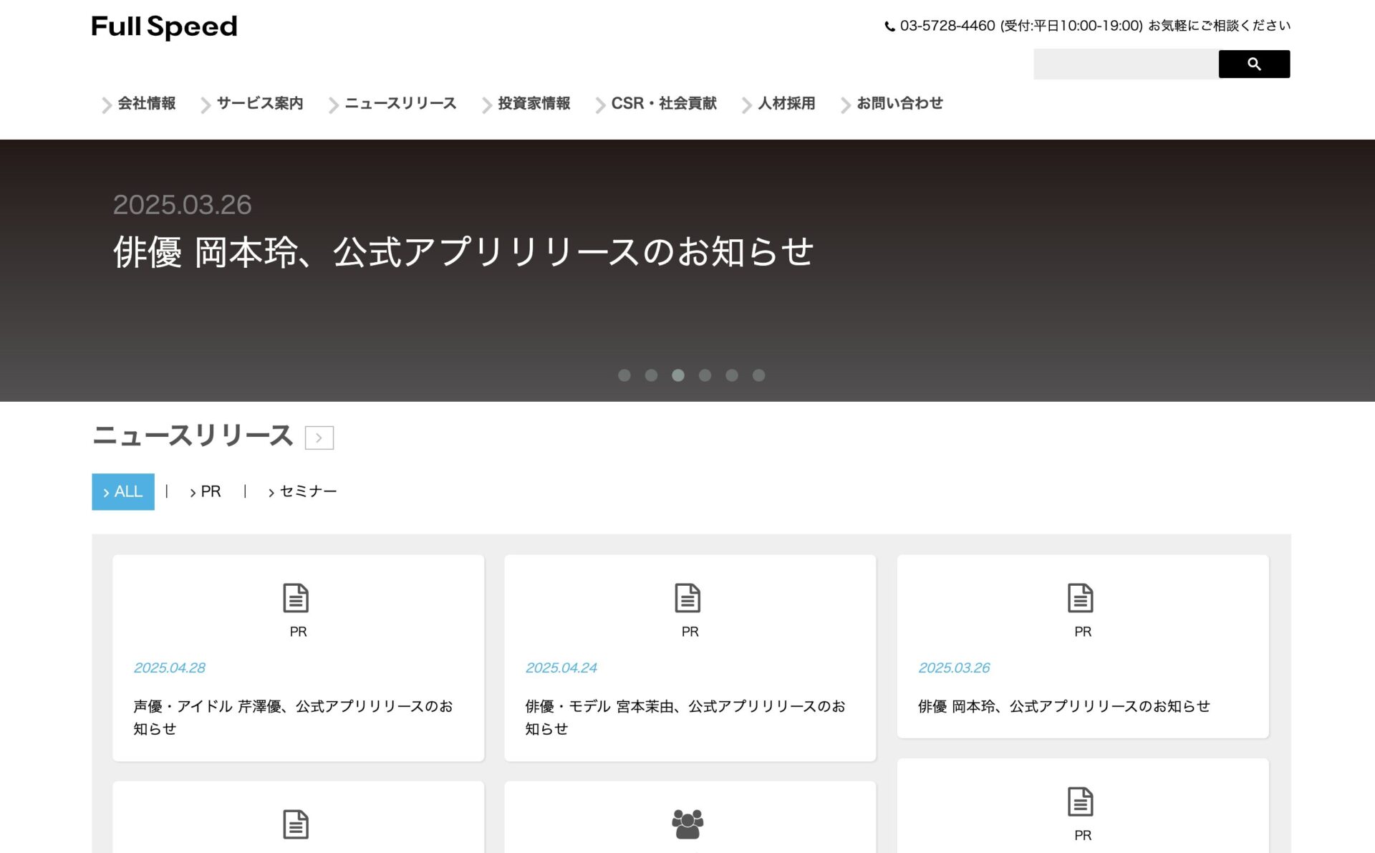This screenshot has width=1375, height=853.
Task: Click the document icon in the bottom-left card
Action: [296, 824]
